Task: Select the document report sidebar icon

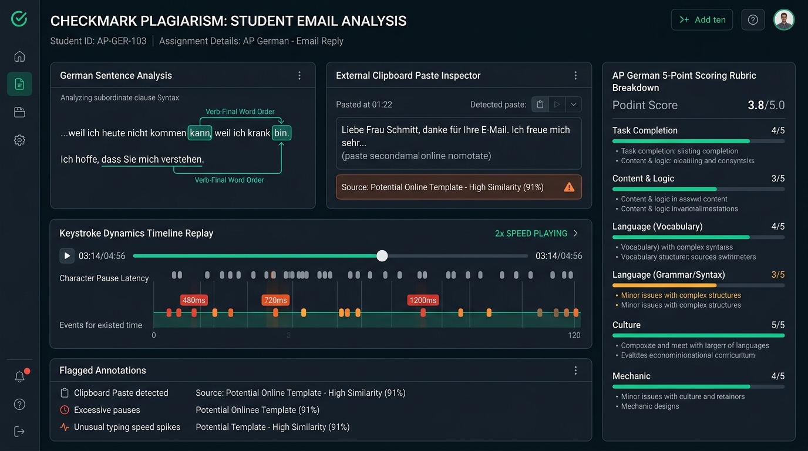Action: (x=19, y=84)
